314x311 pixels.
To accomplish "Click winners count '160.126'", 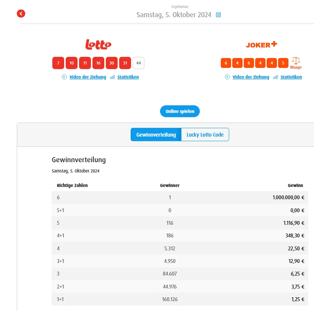I will click(170, 300).
